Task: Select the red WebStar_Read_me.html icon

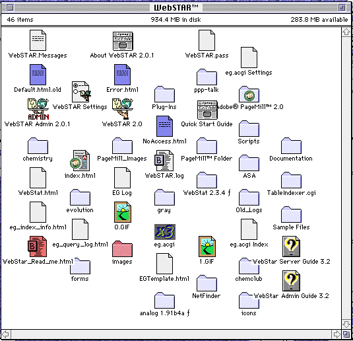Action: (x=38, y=246)
